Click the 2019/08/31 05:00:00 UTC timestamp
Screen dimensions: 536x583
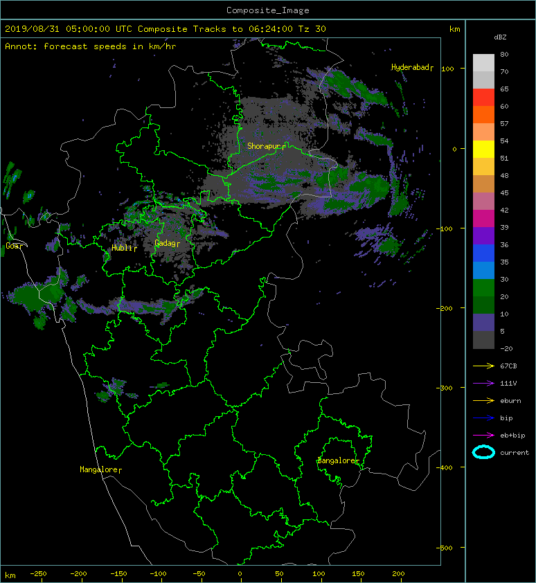point(69,29)
